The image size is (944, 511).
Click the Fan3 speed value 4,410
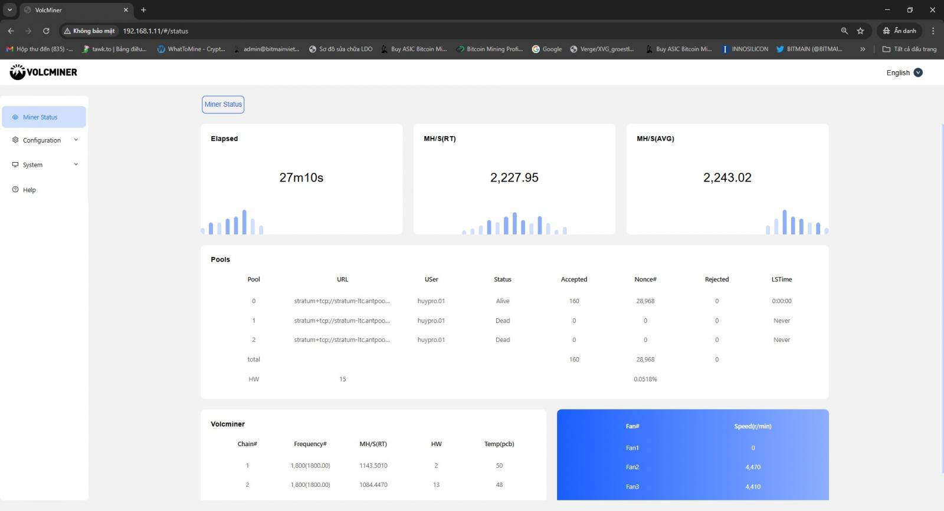tap(753, 487)
